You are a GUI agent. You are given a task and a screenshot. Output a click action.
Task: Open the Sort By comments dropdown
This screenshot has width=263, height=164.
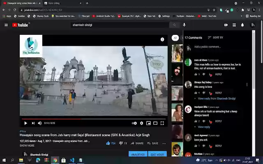pyautogui.click(x=215, y=37)
